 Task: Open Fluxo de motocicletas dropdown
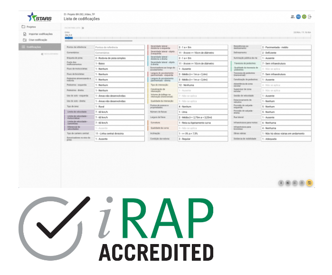(119, 69)
